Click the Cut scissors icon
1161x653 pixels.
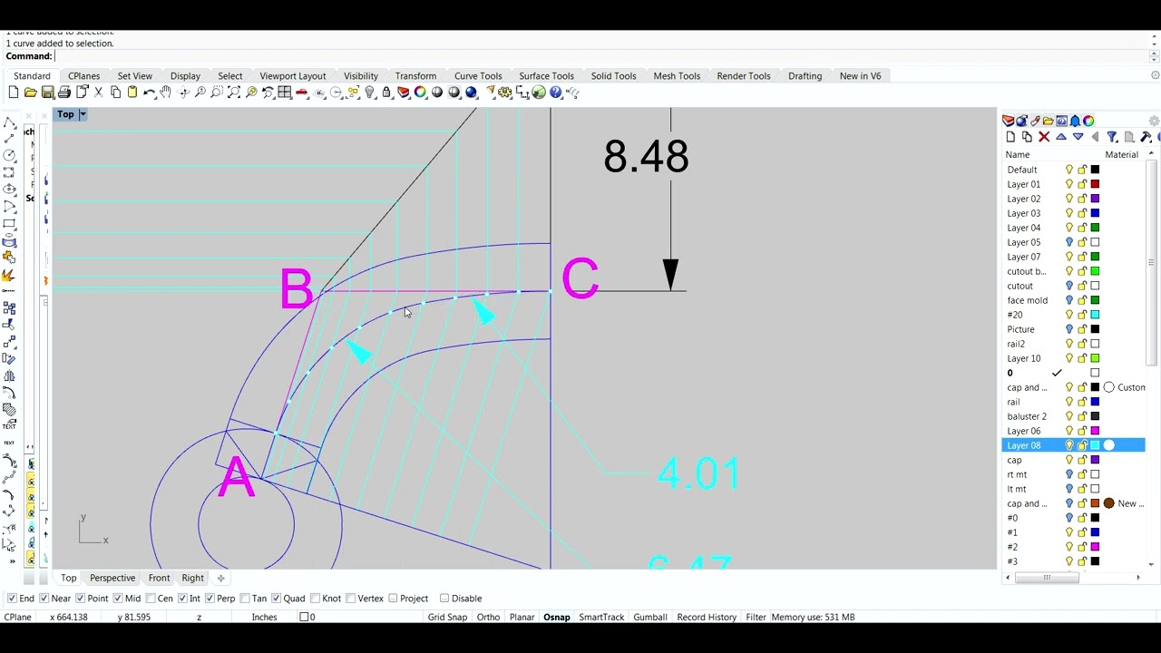coord(98,93)
